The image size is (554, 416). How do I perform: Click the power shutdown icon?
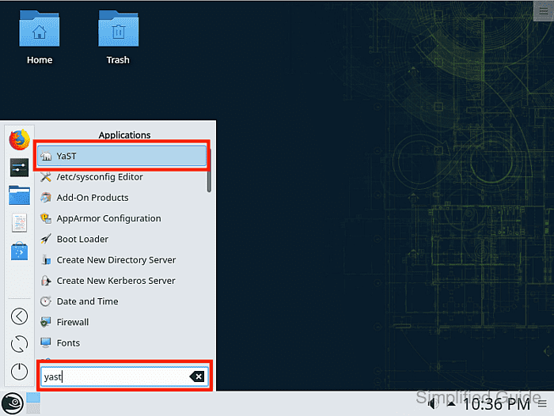point(20,371)
